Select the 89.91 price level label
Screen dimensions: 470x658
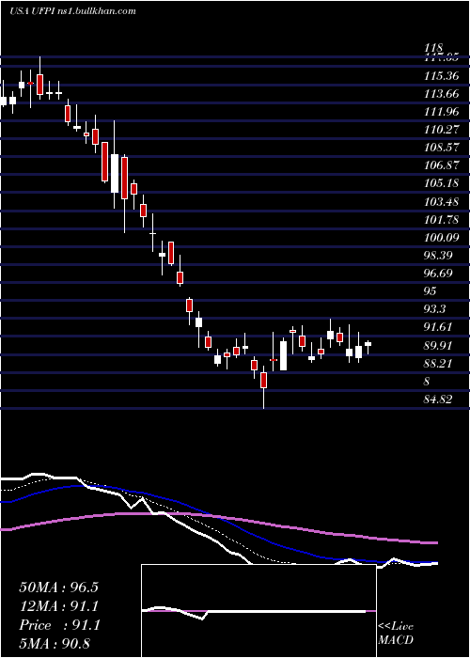439,345
